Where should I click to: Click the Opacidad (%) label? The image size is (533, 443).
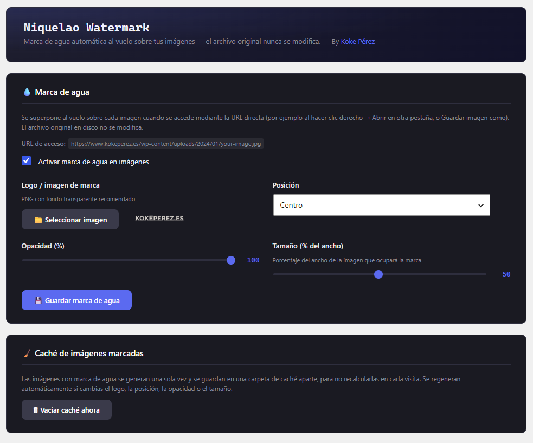(43, 246)
